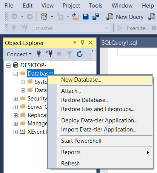Click the Navigate Backward arrow icon

pos(14,17)
